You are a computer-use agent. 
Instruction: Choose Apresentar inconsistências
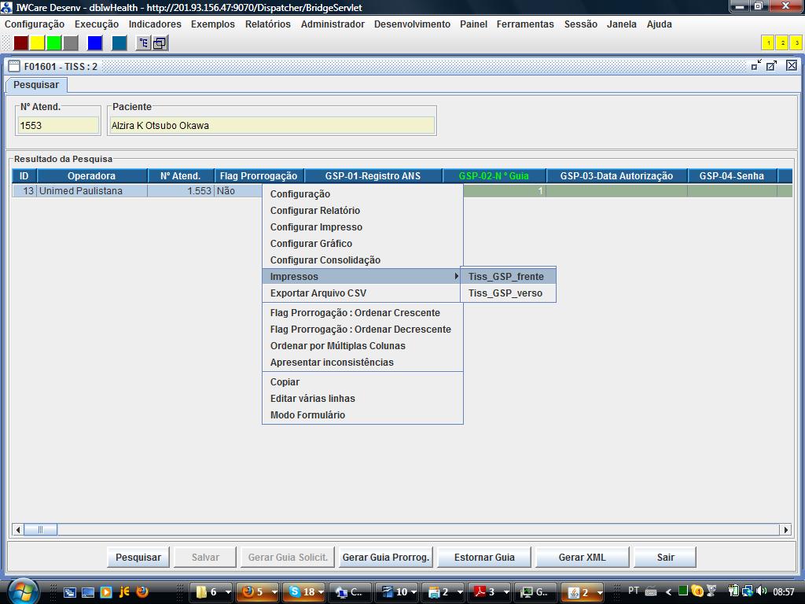[362, 362]
